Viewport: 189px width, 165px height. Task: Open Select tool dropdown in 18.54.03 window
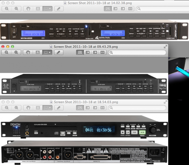click(50, 108)
